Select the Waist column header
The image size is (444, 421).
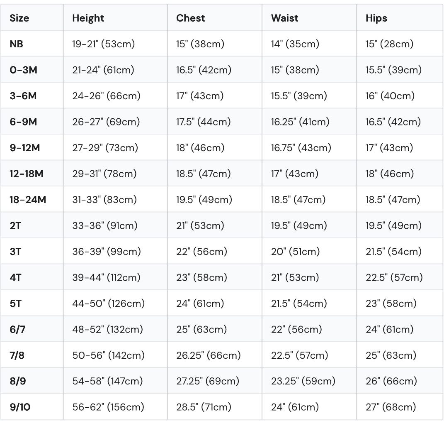tap(284, 18)
